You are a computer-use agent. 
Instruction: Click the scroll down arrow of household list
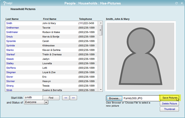pyautogui.click(x=101, y=90)
